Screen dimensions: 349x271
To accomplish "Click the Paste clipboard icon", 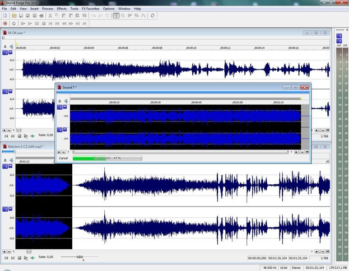I will point(64,16).
